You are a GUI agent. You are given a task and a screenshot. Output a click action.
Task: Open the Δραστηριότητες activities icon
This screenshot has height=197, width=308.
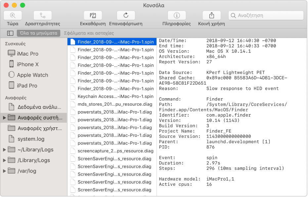click(x=43, y=15)
